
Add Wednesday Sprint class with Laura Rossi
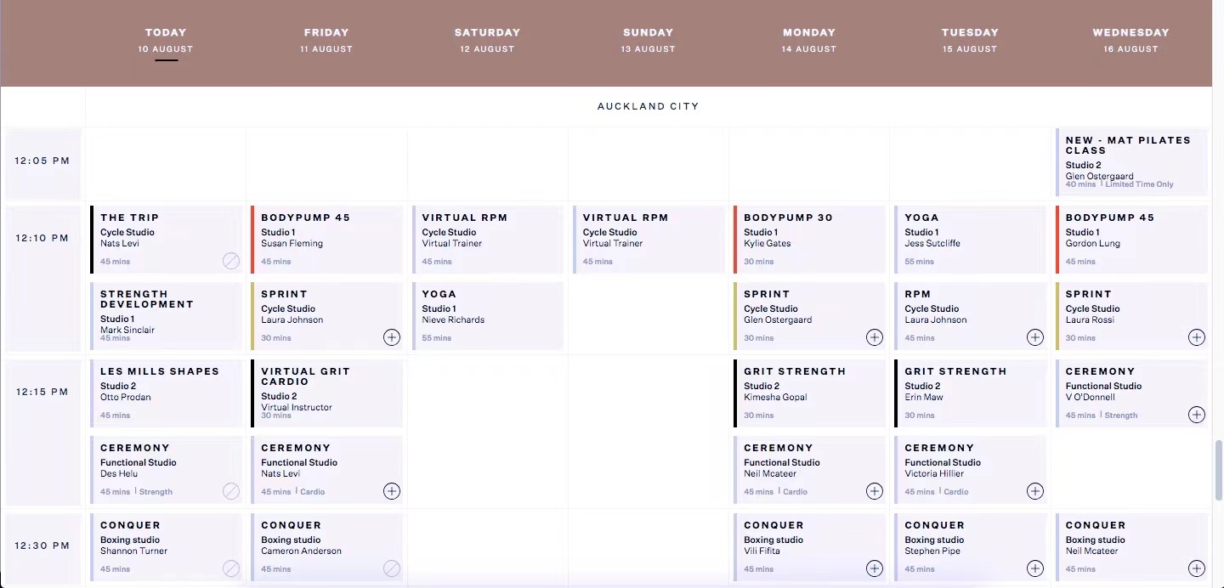click(x=1196, y=337)
